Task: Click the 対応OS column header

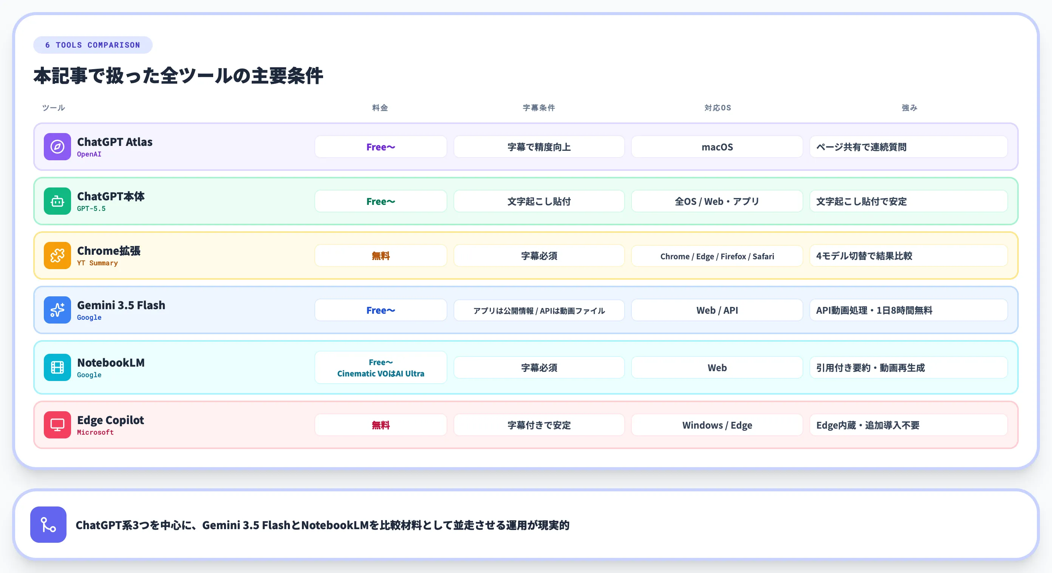Action: 717,108
